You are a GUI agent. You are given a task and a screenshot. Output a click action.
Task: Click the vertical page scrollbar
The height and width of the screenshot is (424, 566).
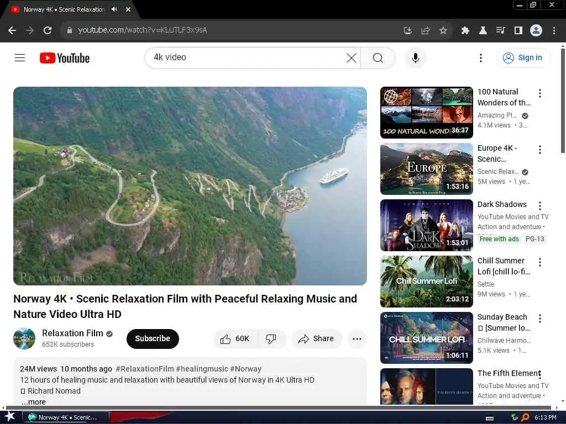(x=563, y=101)
